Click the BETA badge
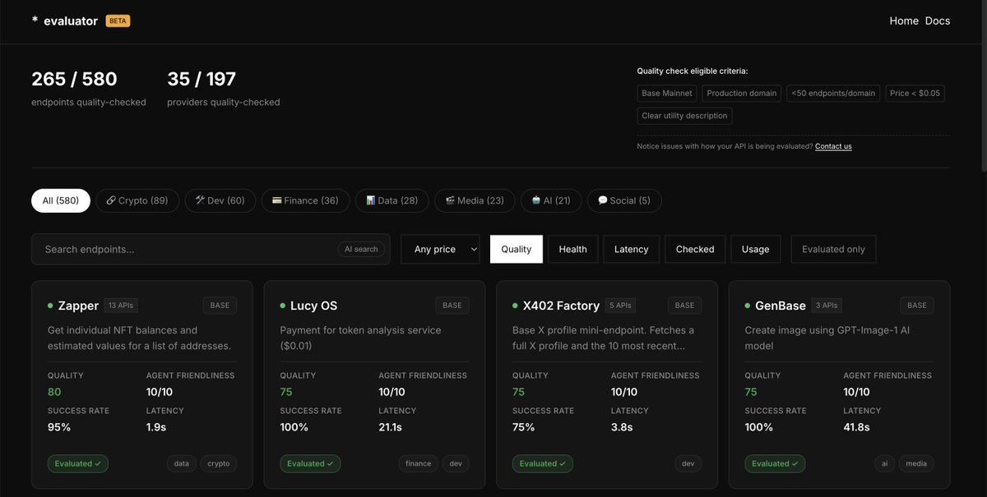 tap(118, 21)
